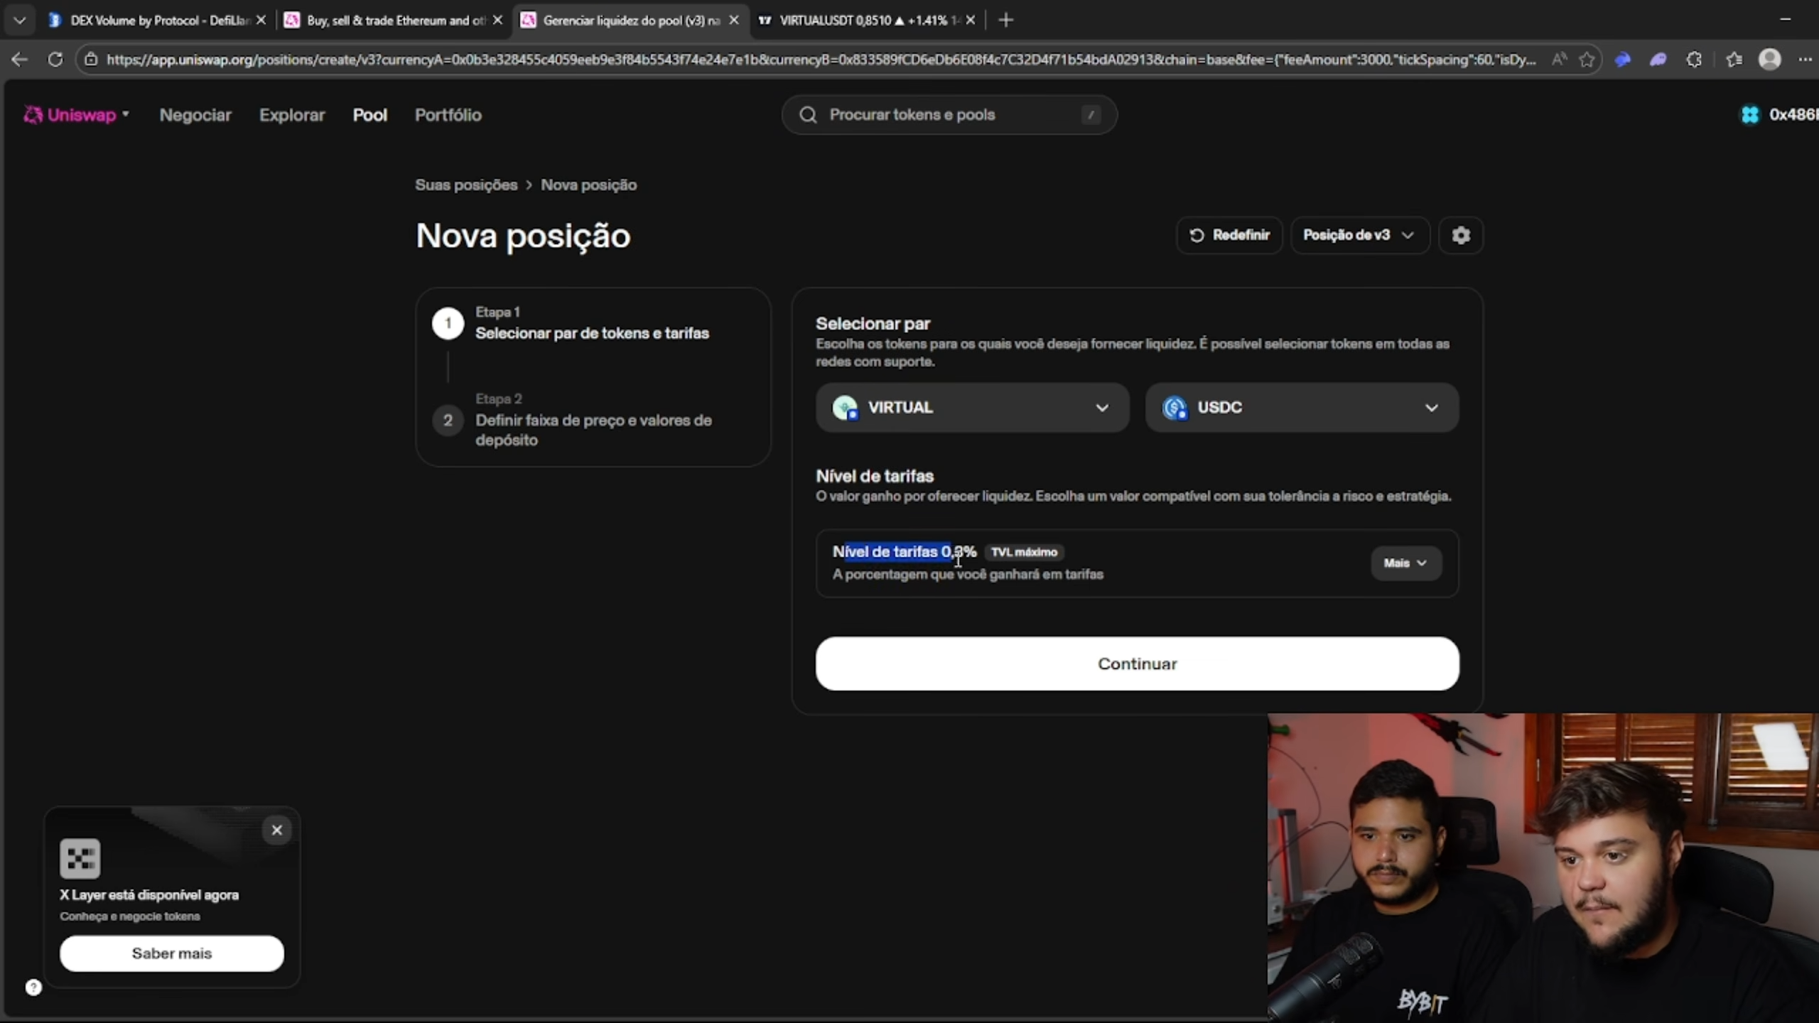This screenshot has width=1819, height=1023.
Task: Go to Negociar tab
Action: coord(195,114)
